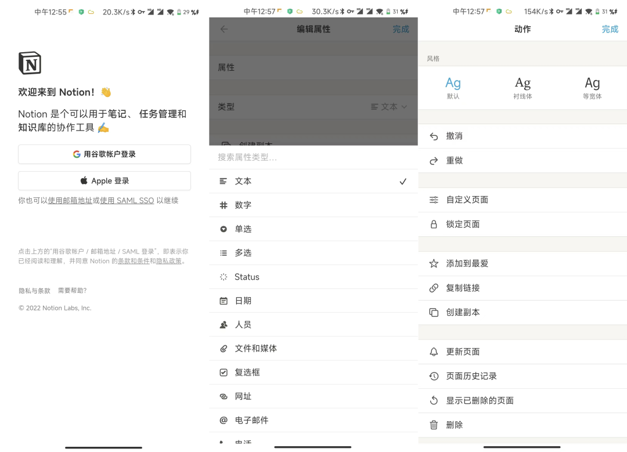This screenshot has width=627, height=452.
Task: Select the 文件和媒体 paperclip icon
Action: click(x=224, y=349)
